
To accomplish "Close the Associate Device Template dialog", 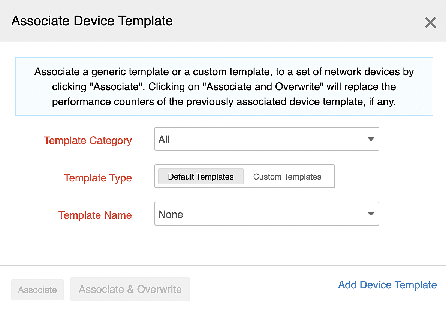I will click(430, 23).
